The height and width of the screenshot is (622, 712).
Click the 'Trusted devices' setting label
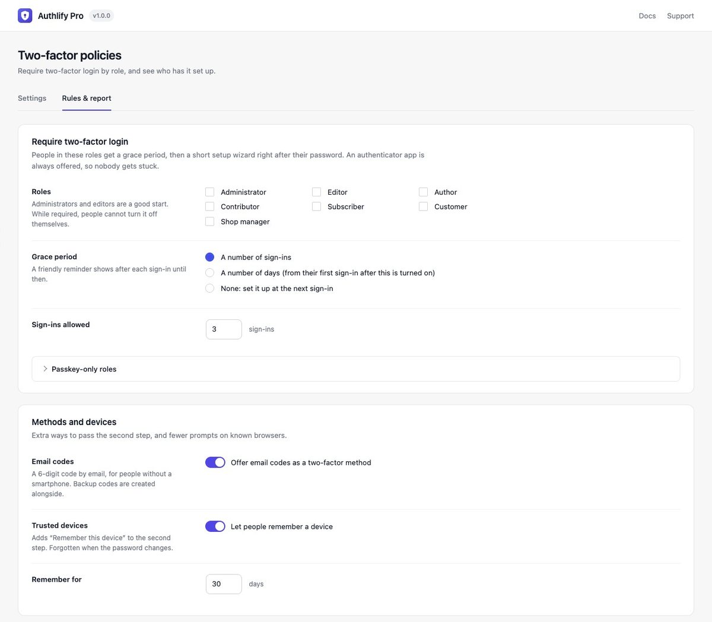60,525
